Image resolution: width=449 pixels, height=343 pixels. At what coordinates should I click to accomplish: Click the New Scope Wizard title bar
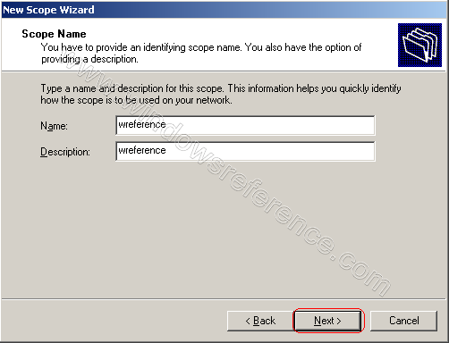pyautogui.click(x=224, y=10)
